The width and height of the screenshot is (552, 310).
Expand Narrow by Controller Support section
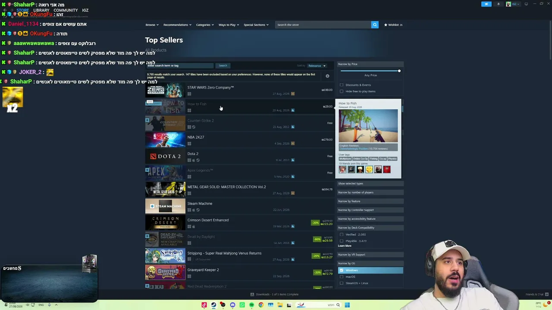(x=370, y=210)
